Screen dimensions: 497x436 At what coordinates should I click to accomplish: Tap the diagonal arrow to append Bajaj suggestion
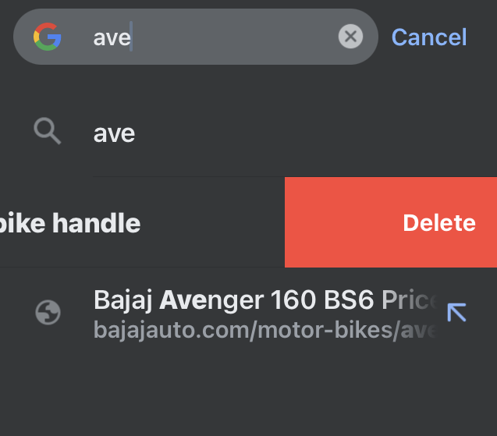(456, 313)
